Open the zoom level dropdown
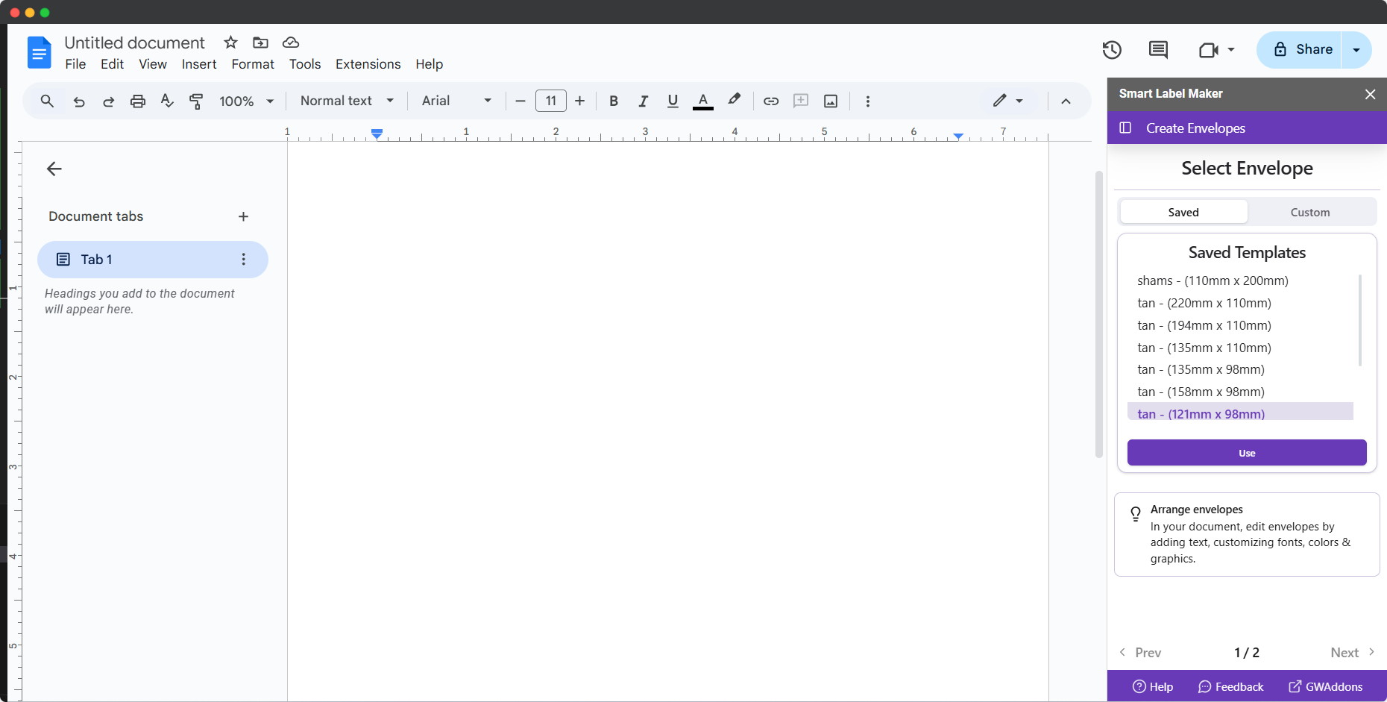This screenshot has height=702, width=1387. click(x=247, y=101)
